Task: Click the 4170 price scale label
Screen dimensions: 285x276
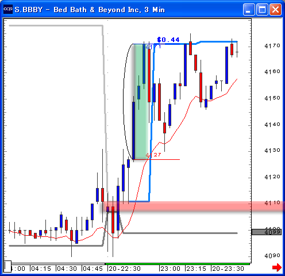Action: click(x=272, y=46)
